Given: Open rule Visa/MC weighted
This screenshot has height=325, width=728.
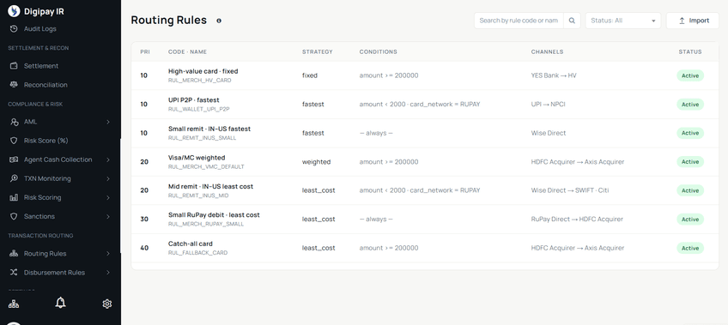Looking at the screenshot, I should 197,158.
